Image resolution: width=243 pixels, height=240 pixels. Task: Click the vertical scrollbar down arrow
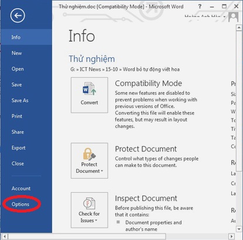pos(239,229)
